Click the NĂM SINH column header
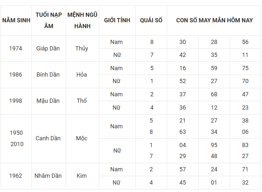 pyautogui.click(x=16, y=20)
